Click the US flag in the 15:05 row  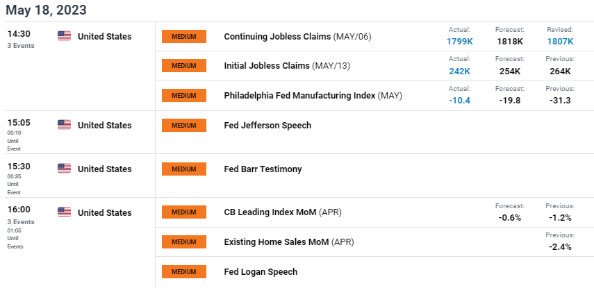pos(64,124)
